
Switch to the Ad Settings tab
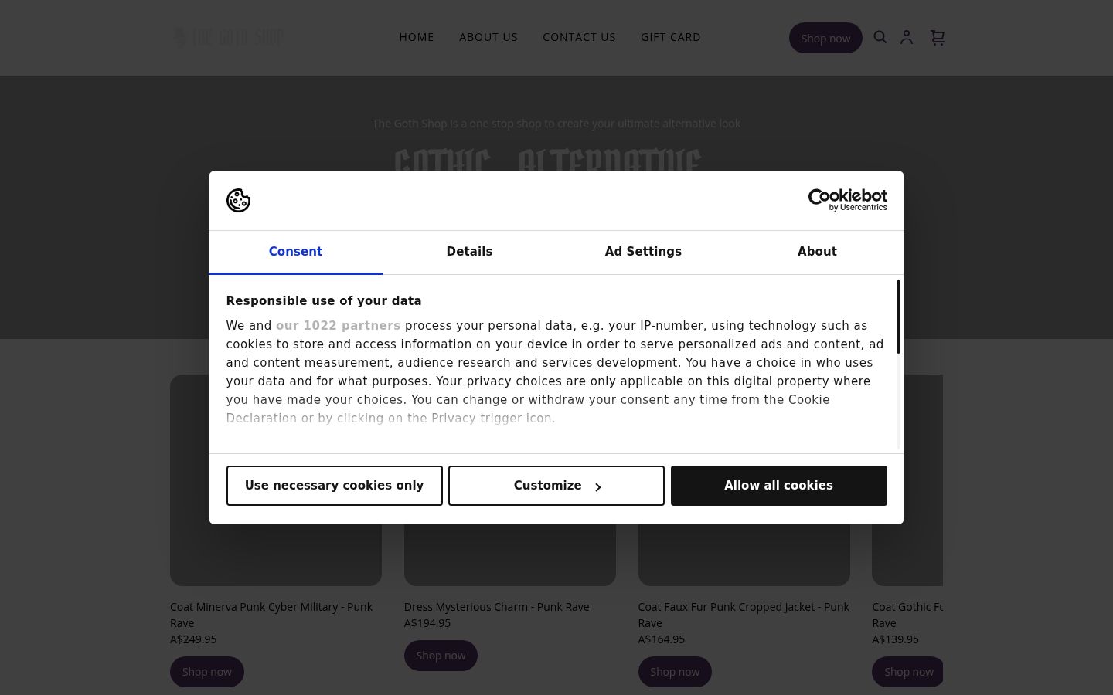pos(643,252)
